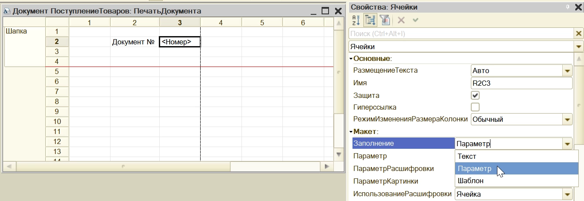
Task: Open the РежимИзмененияРазмераКолонки dropdown
Action: [x=567, y=119]
